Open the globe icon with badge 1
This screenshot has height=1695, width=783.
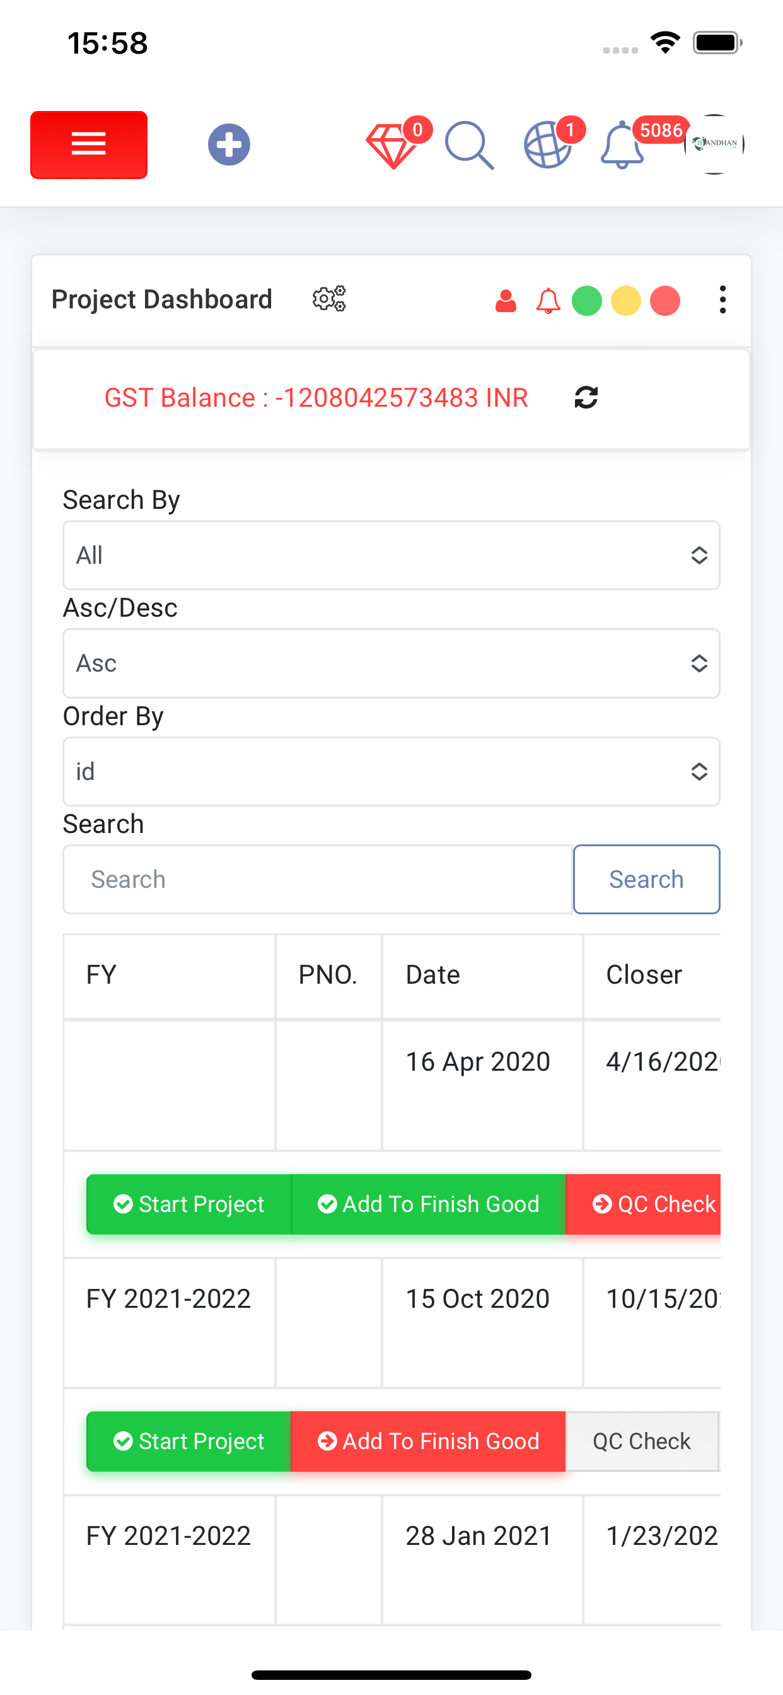547,146
